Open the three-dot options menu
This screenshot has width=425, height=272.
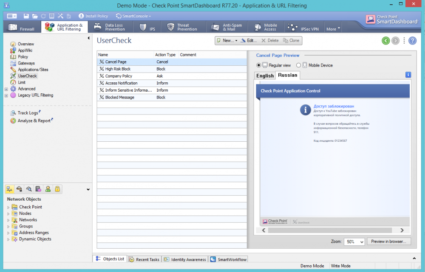(404, 41)
